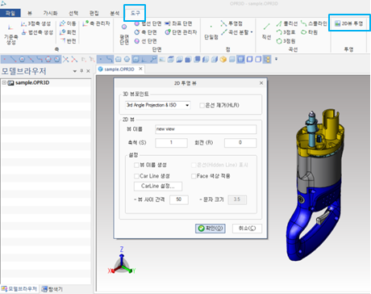Open the 축 관리자 axis manager
Viewport: 371px width, 294px height.
[x=96, y=23]
